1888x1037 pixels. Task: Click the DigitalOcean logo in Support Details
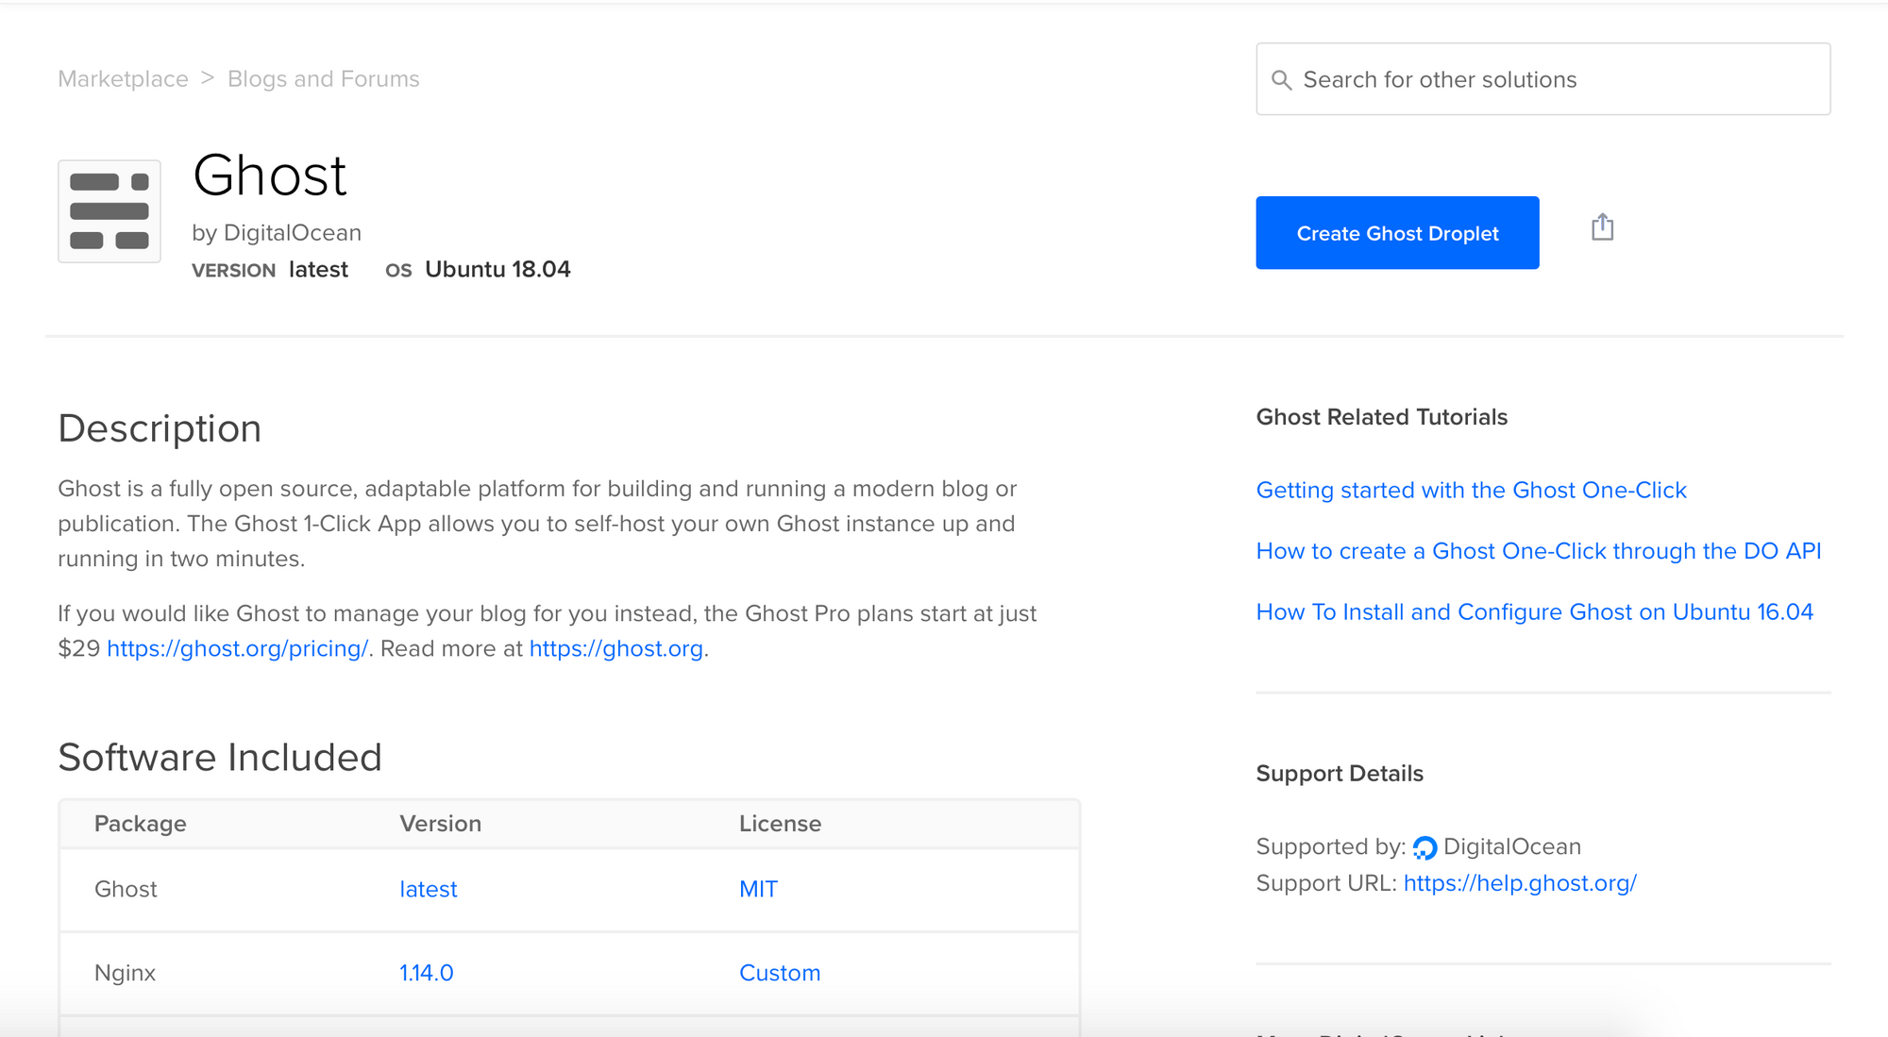tap(1424, 847)
